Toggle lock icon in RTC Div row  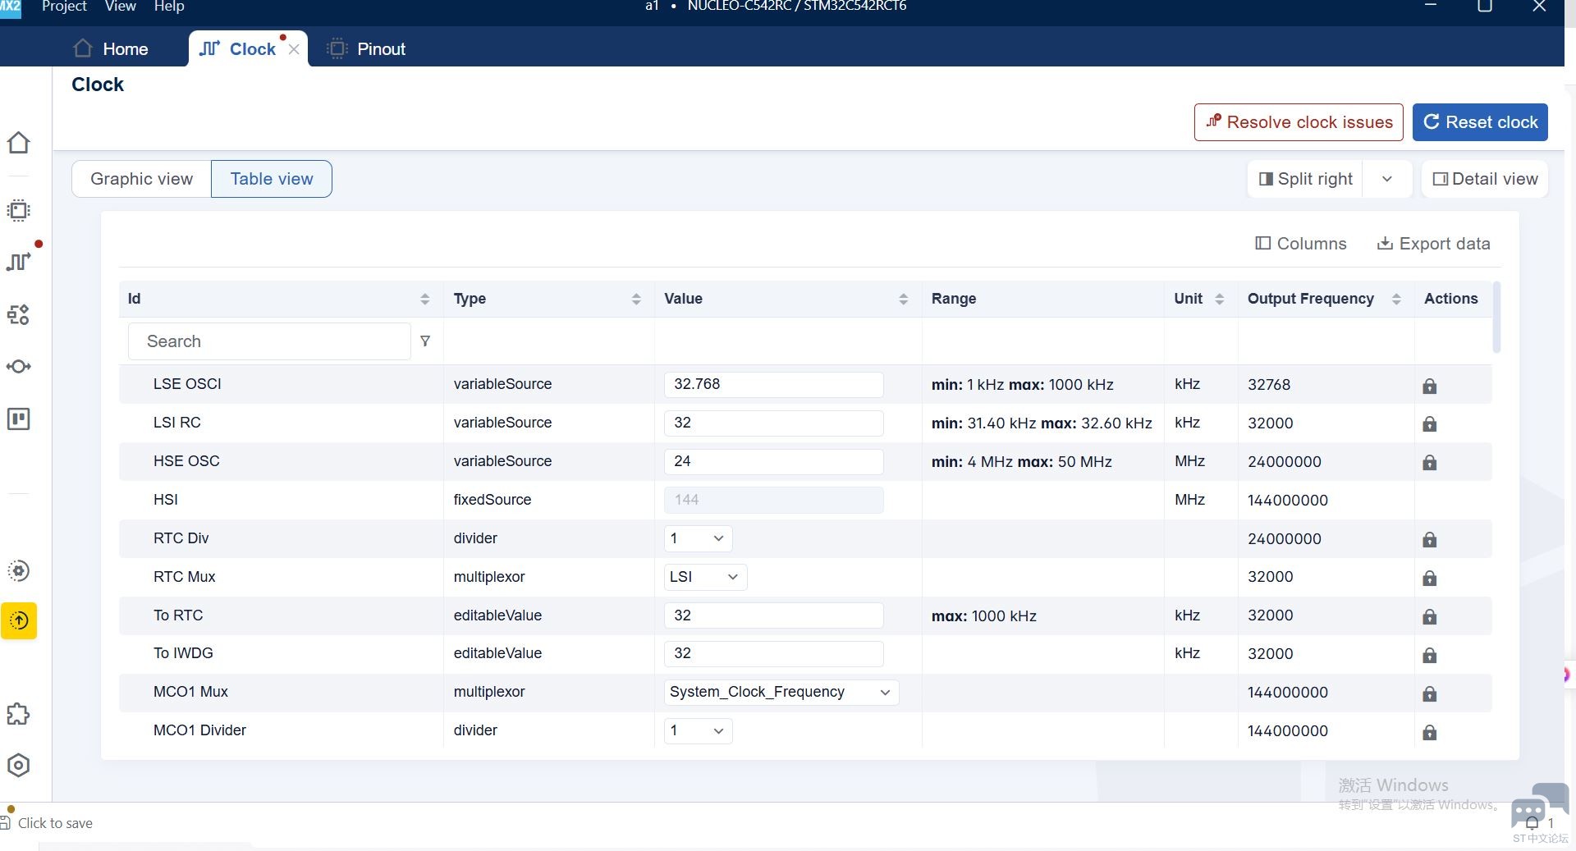pyautogui.click(x=1429, y=540)
